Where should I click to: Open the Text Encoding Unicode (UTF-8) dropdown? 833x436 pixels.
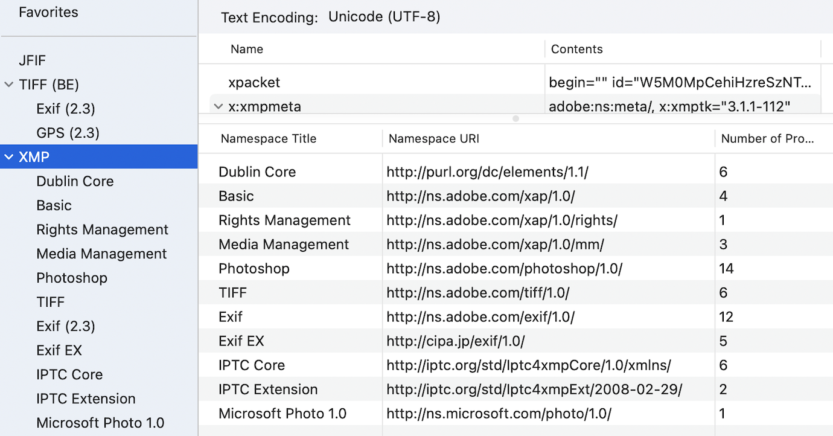tap(384, 17)
